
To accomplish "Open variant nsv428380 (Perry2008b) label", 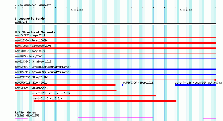I will 32,40.
